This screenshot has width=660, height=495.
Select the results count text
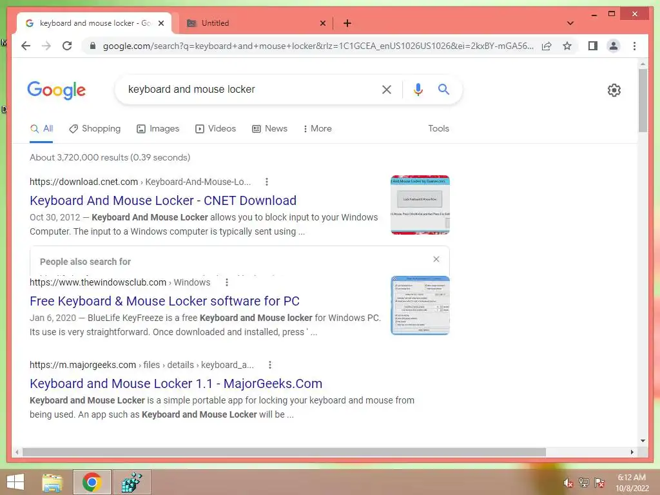coord(110,157)
